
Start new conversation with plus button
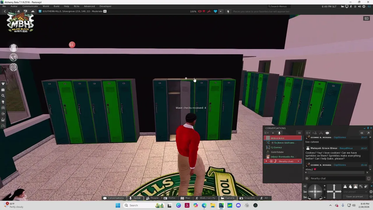(x=273, y=133)
